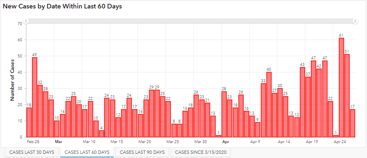Select the bar labeled 43

[x=302, y=102]
